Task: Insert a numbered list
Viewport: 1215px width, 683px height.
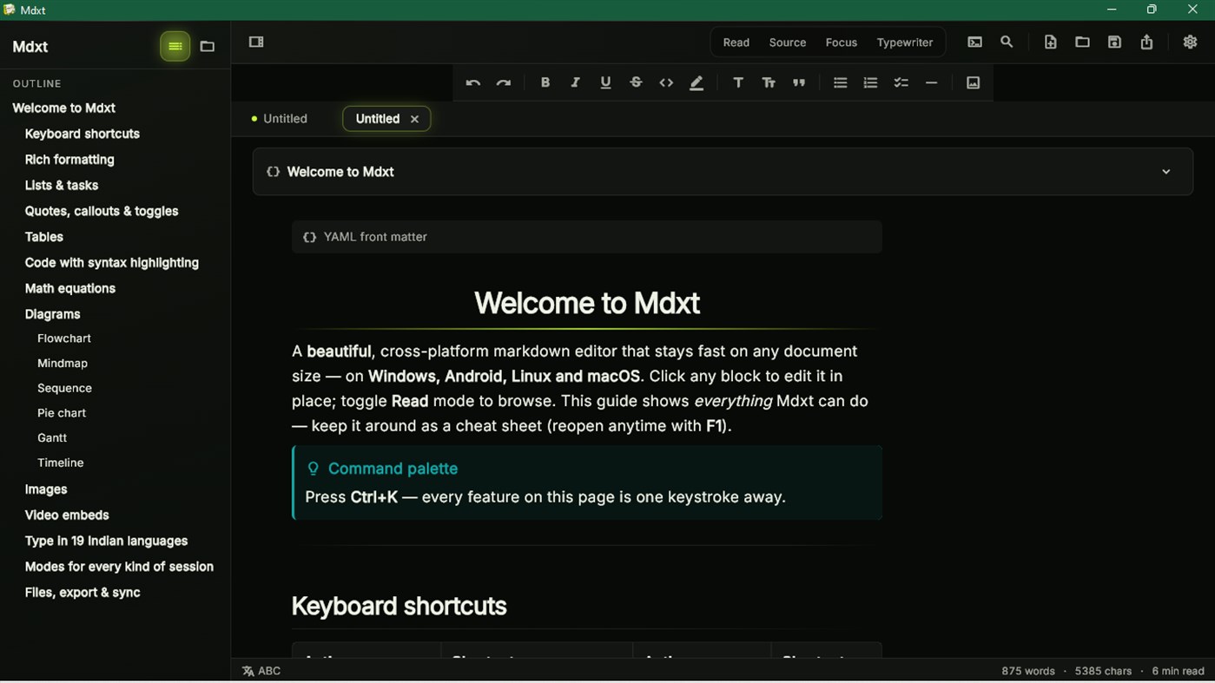Action: click(x=870, y=83)
